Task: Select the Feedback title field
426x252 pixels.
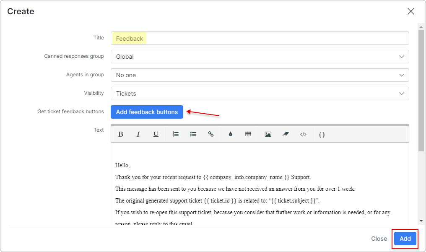Action: pyautogui.click(x=260, y=38)
